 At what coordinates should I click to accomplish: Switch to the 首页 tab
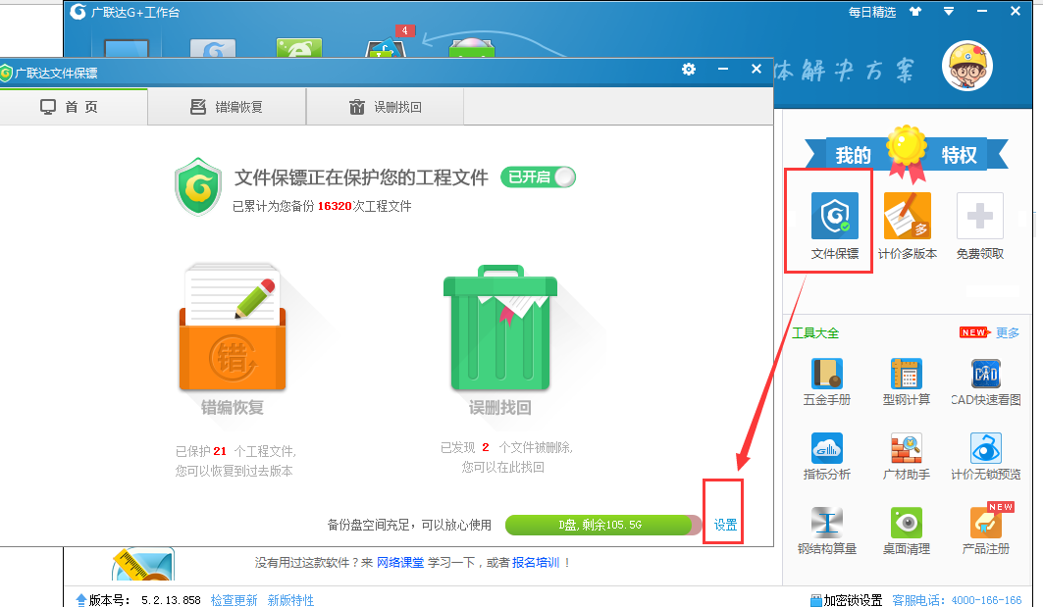click(74, 107)
